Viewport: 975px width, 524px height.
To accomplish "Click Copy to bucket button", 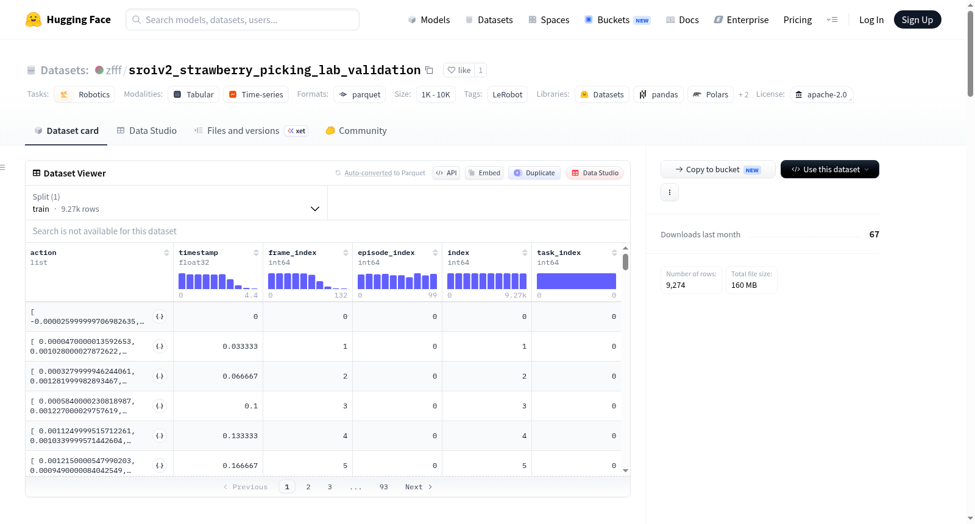I will point(718,169).
